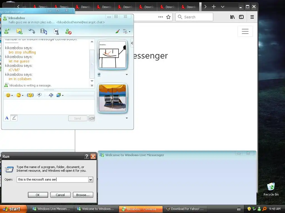Click into the message typing area

click(49, 106)
